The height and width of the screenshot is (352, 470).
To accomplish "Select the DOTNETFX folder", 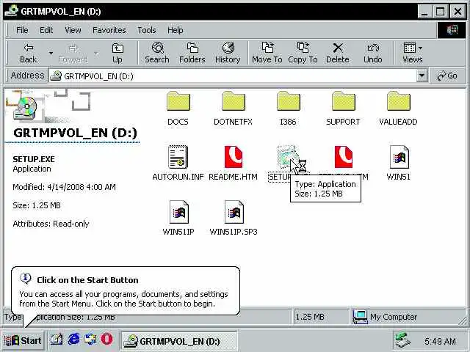I will 233,109.
